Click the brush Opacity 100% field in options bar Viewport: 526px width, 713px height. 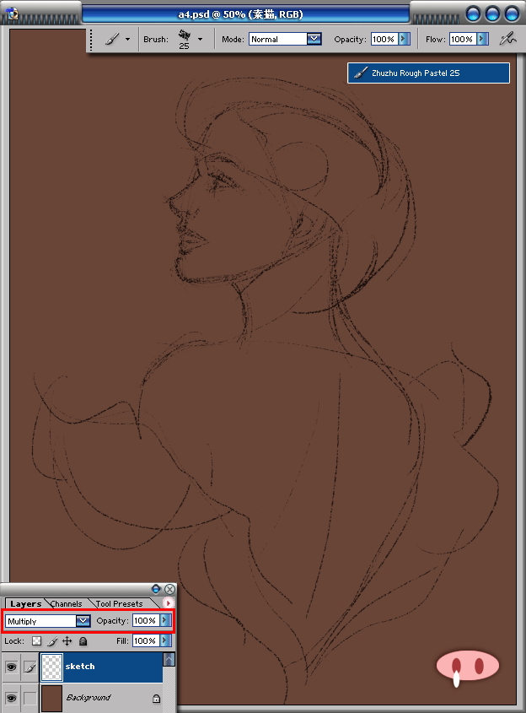coord(384,39)
